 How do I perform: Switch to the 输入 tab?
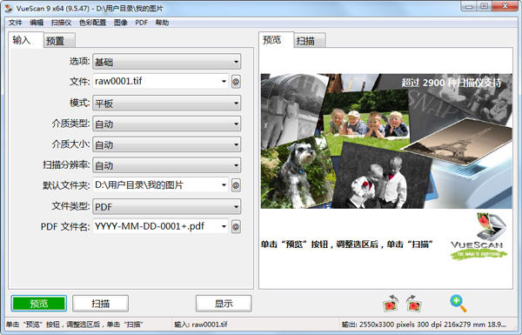(25, 40)
